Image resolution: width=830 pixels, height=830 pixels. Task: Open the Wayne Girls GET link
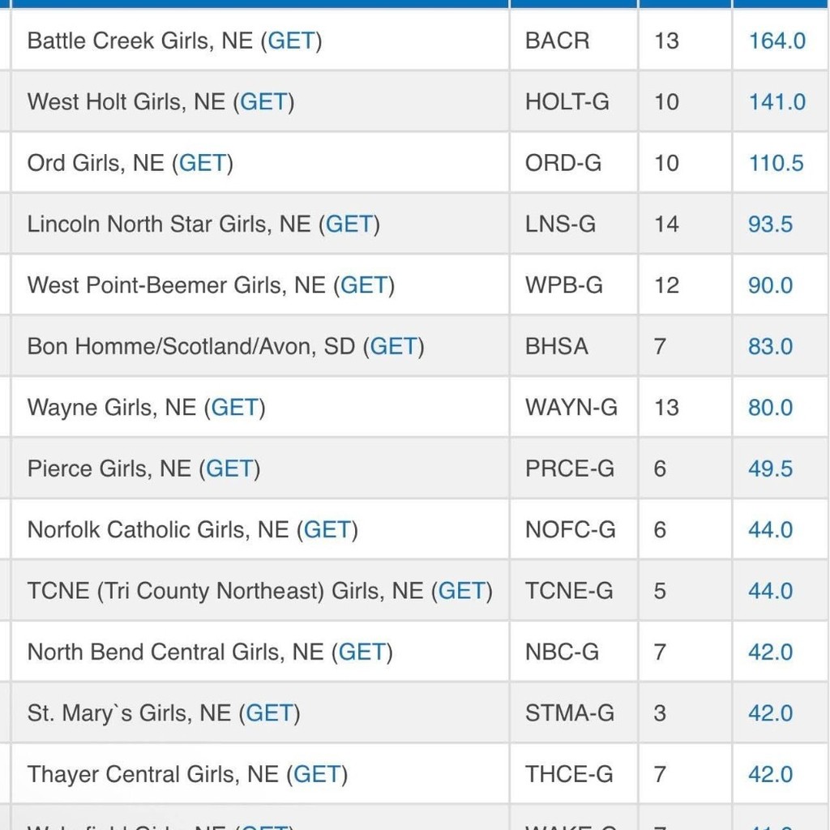click(x=234, y=408)
